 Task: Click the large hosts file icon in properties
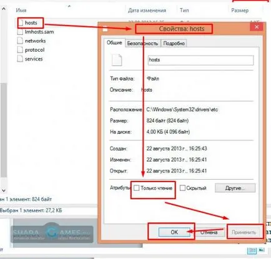[117, 60]
